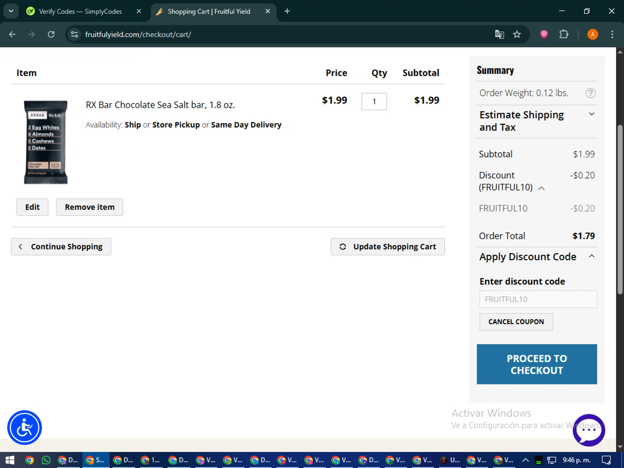The image size is (624, 468).
Task: Click the quantity field for RX Bar
Action: pos(374,102)
